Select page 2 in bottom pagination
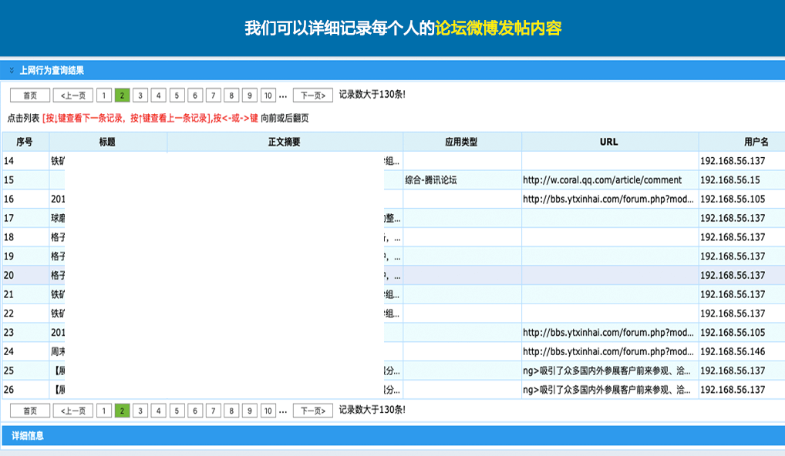 coord(122,411)
